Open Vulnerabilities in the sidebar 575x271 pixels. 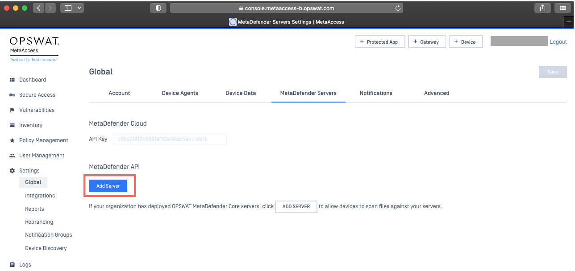37,110
